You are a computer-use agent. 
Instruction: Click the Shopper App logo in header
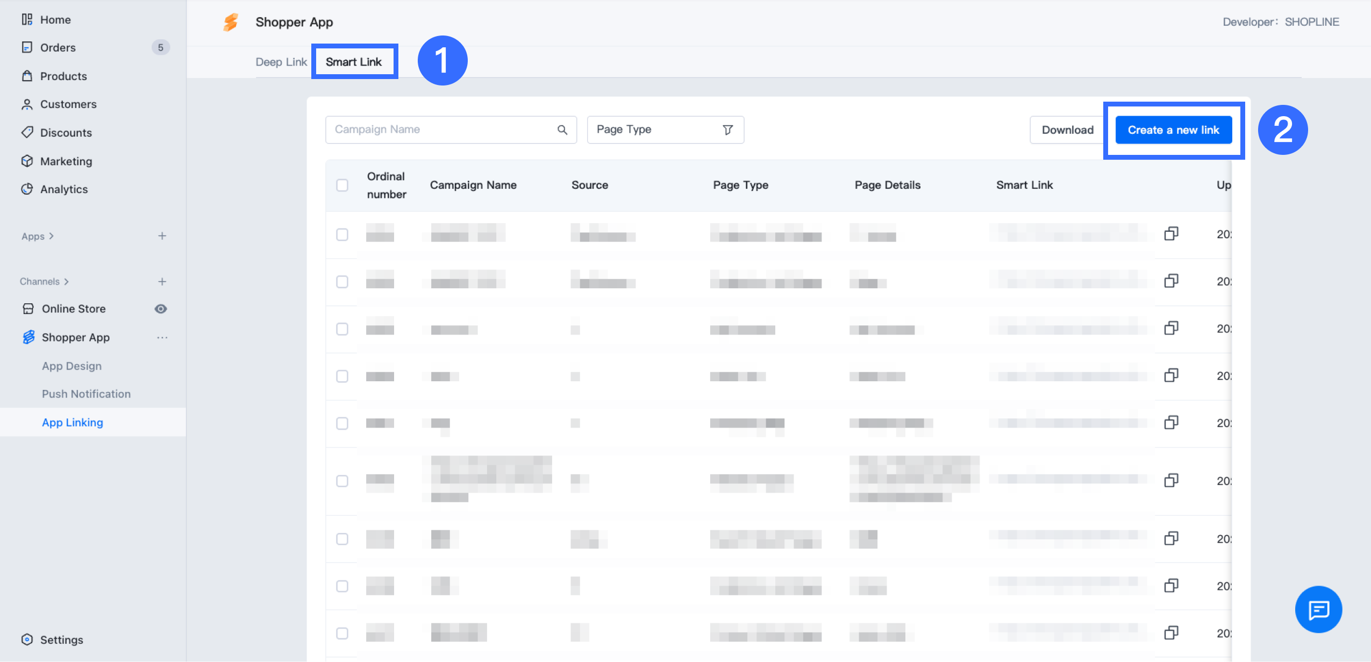coord(231,22)
